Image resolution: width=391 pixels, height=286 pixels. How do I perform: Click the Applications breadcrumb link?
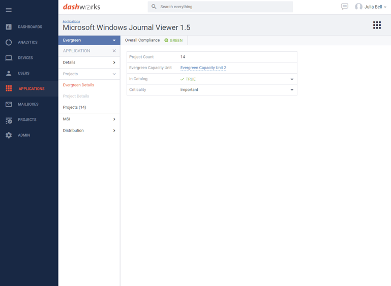[x=71, y=21]
